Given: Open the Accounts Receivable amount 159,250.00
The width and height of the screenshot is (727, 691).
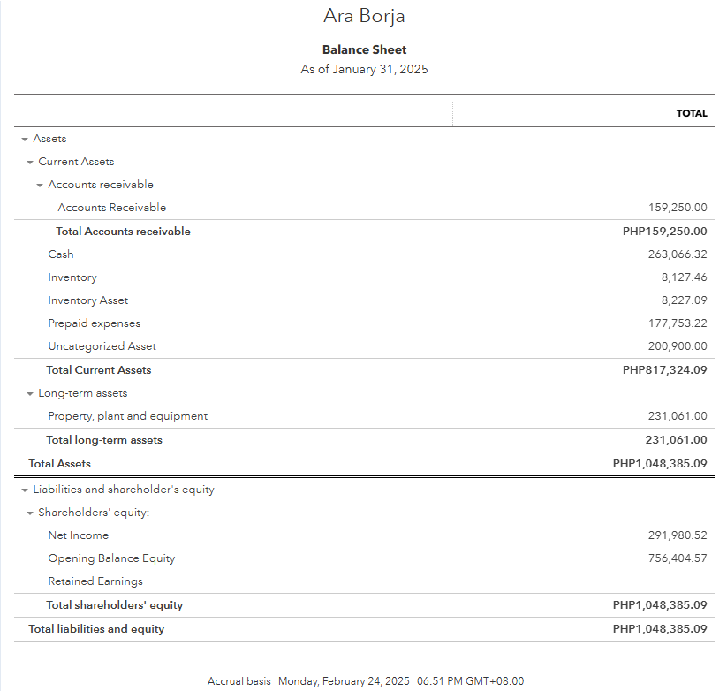Looking at the screenshot, I should [x=678, y=208].
